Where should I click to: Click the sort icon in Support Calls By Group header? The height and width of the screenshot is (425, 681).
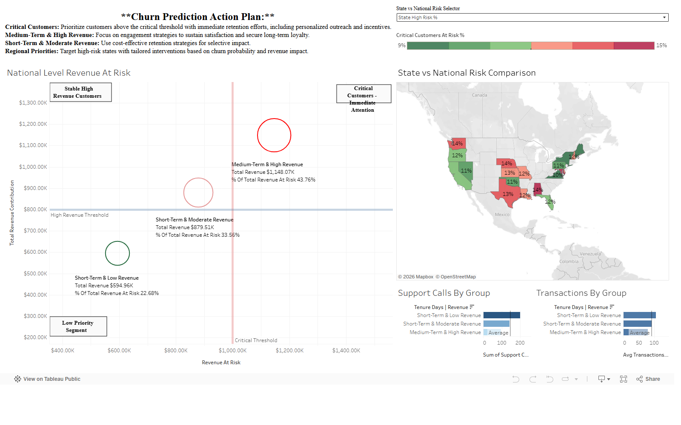(472, 307)
